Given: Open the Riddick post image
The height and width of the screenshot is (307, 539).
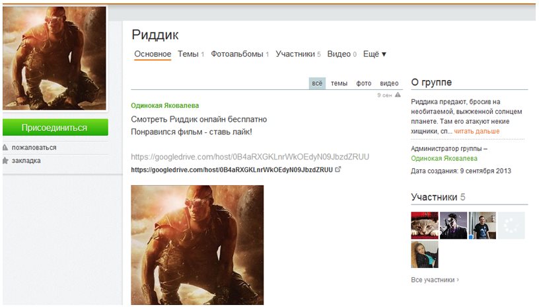Looking at the screenshot, I should [x=198, y=245].
